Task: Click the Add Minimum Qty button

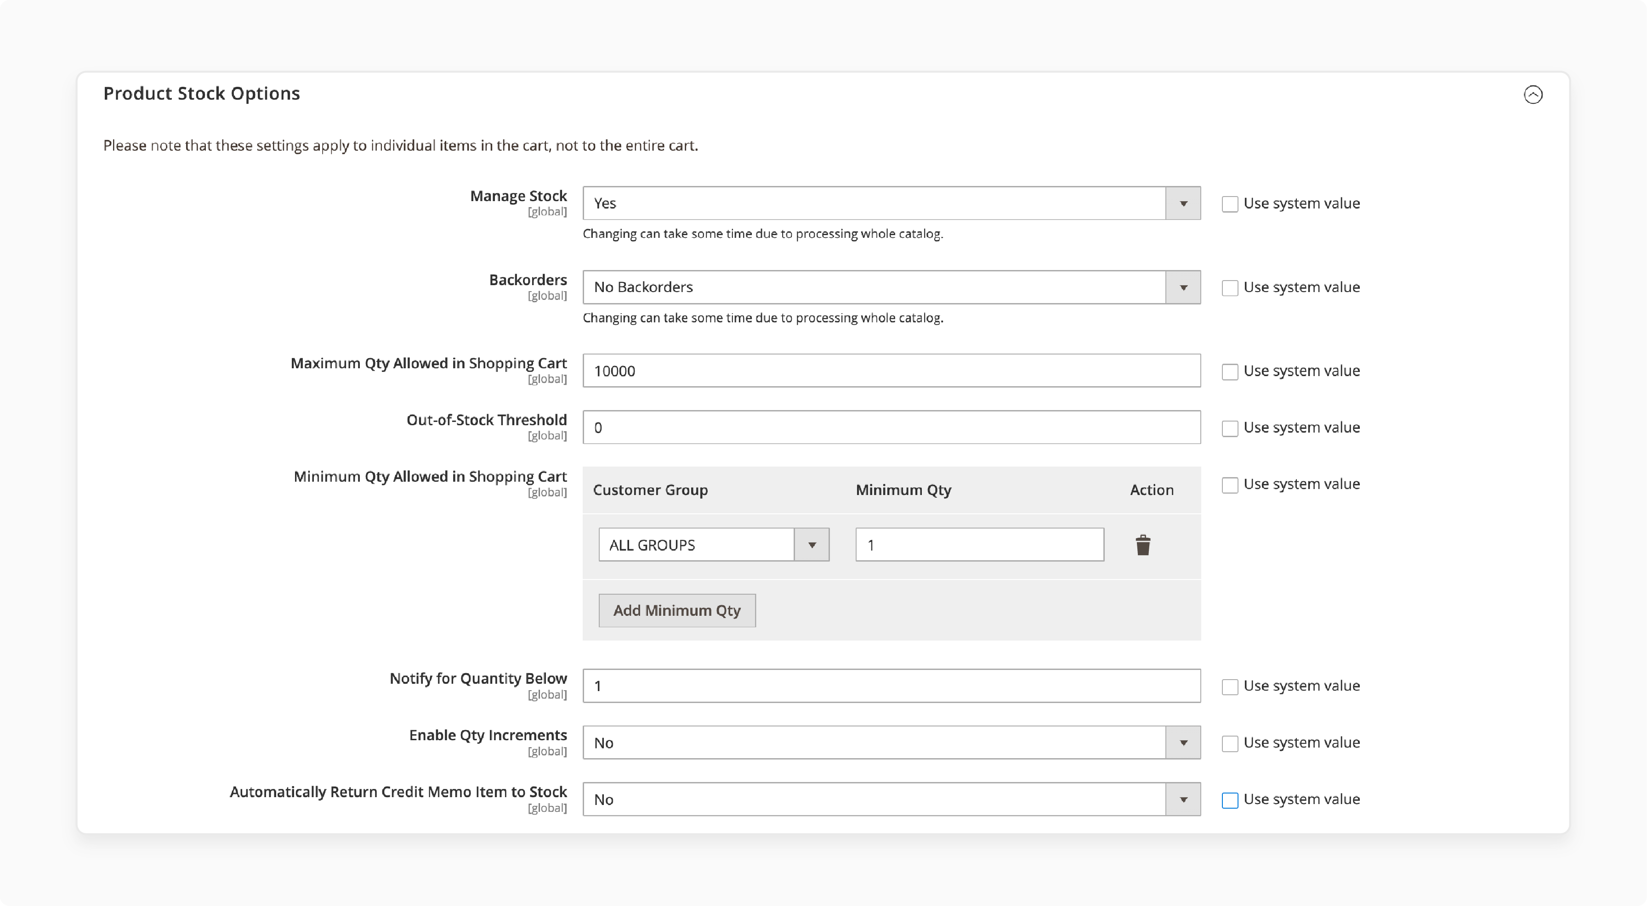Action: tap(676, 610)
